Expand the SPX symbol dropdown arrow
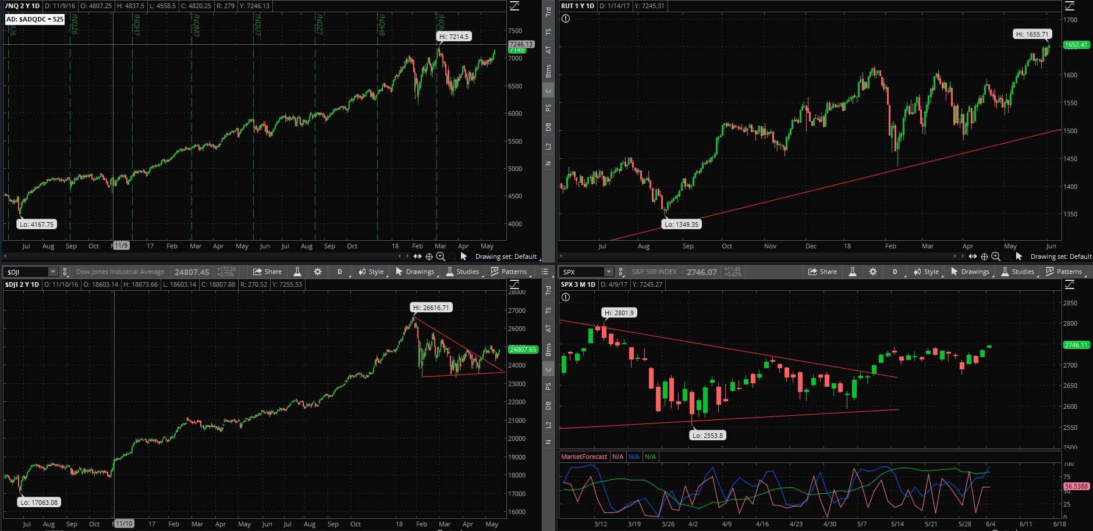 (609, 272)
